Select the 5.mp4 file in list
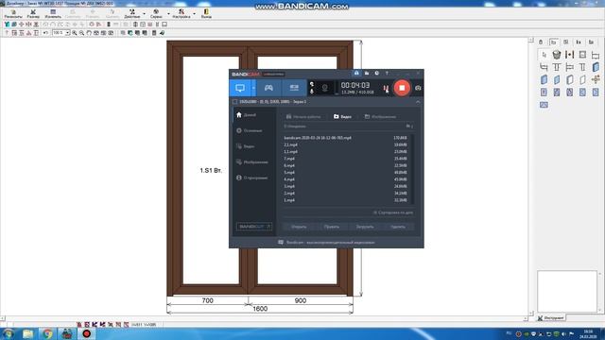The image size is (605, 340). [x=346, y=173]
